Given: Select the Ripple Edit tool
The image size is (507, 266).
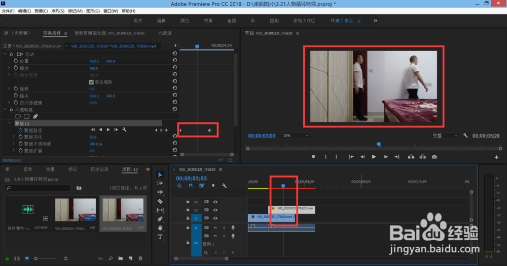Looking at the screenshot, I should pos(160,192).
